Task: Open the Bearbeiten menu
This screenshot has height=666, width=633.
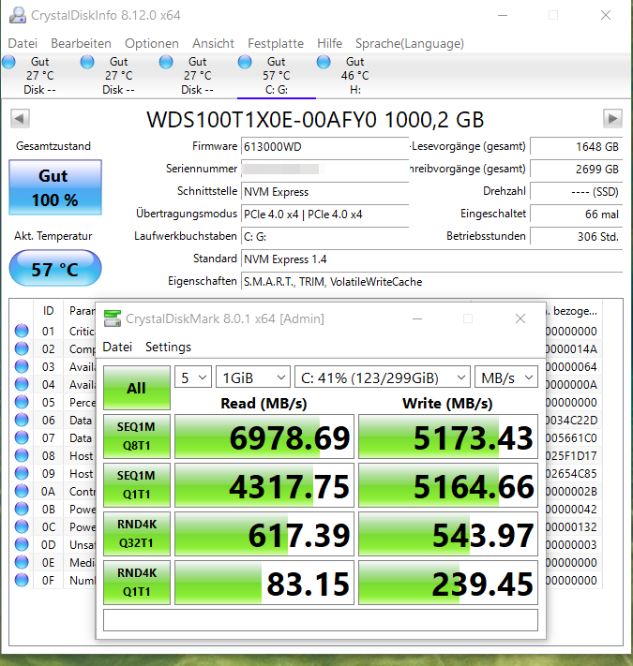Action: pos(81,43)
